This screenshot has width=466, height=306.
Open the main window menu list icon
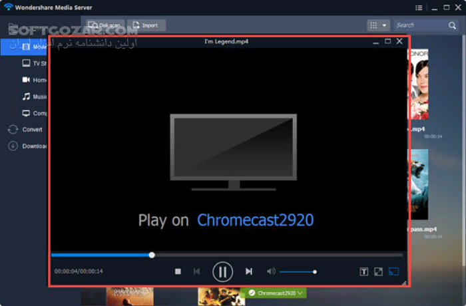coord(419,8)
